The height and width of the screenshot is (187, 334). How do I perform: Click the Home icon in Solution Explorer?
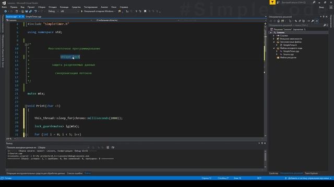coord(278,21)
